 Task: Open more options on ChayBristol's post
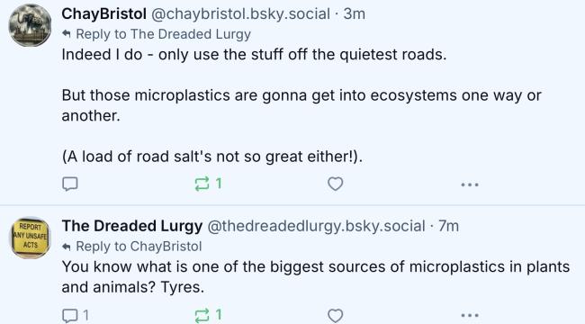click(470, 184)
